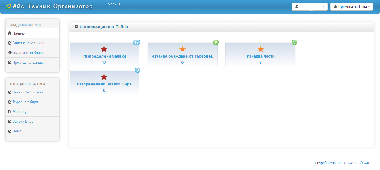Click the red star on Разпределени Заявки card
380x170 pixels.
click(104, 49)
